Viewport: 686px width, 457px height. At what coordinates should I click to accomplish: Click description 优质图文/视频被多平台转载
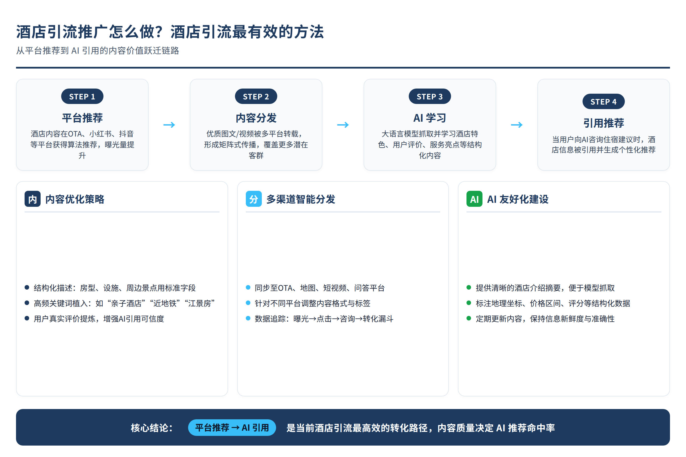[256, 145]
